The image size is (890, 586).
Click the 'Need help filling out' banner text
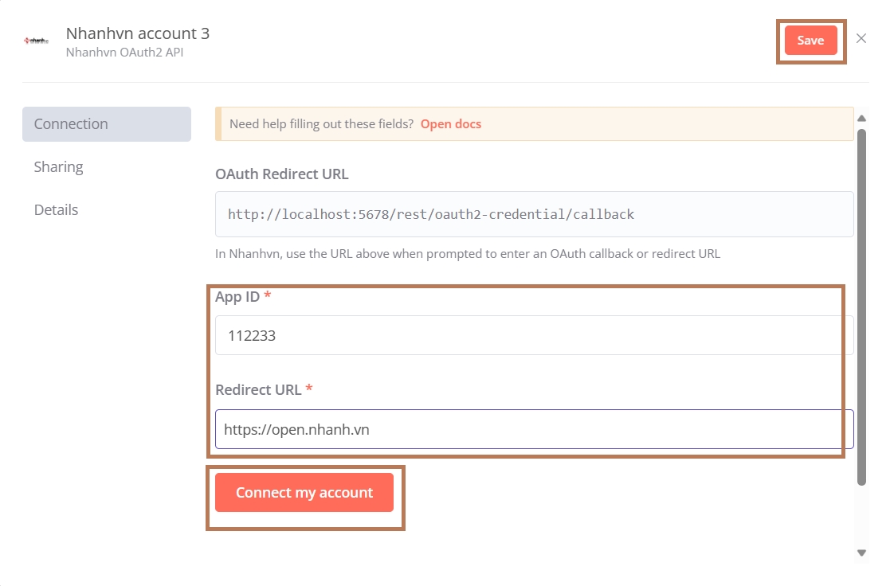321,124
